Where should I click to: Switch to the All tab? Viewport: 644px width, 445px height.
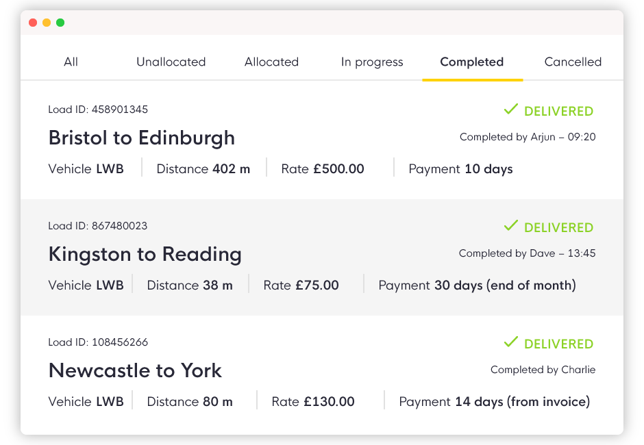[71, 62]
